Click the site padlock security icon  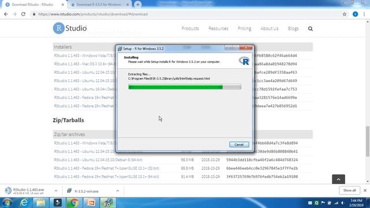click(x=34, y=14)
